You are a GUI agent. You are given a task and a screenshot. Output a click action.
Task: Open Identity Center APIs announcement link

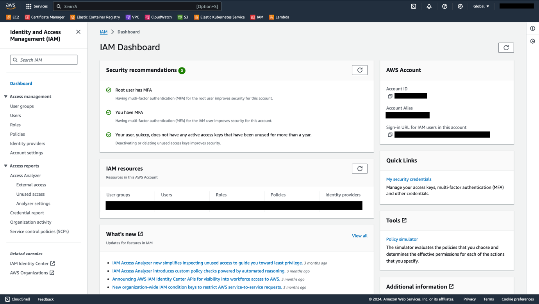(196, 279)
